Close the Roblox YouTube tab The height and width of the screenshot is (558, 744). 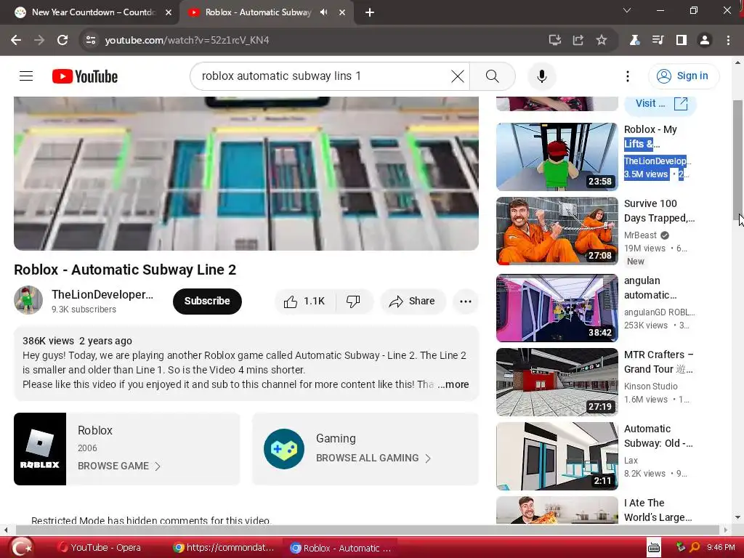342,12
